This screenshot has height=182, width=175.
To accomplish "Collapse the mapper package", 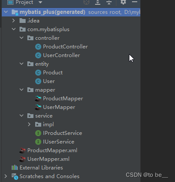I will click(22, 89).
